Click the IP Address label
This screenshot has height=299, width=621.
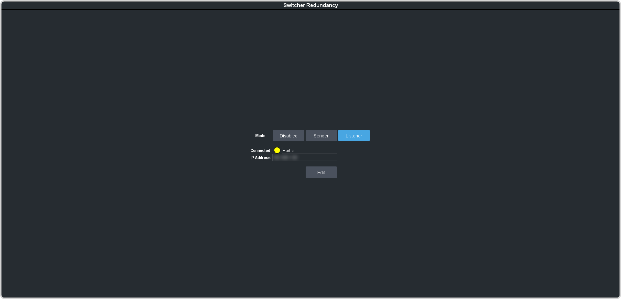(x=260, y=158)
